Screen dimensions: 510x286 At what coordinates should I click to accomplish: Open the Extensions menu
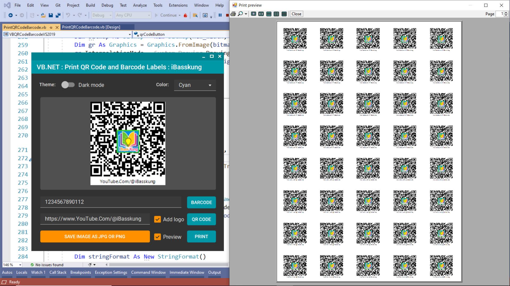tap(178, 5)
